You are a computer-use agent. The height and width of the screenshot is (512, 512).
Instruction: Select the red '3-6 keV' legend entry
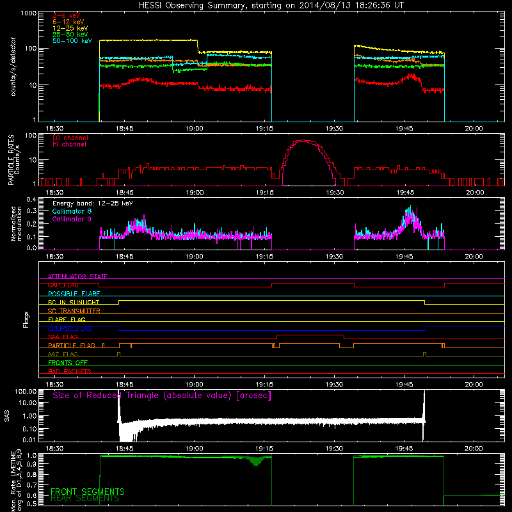(x=66, y=15)
